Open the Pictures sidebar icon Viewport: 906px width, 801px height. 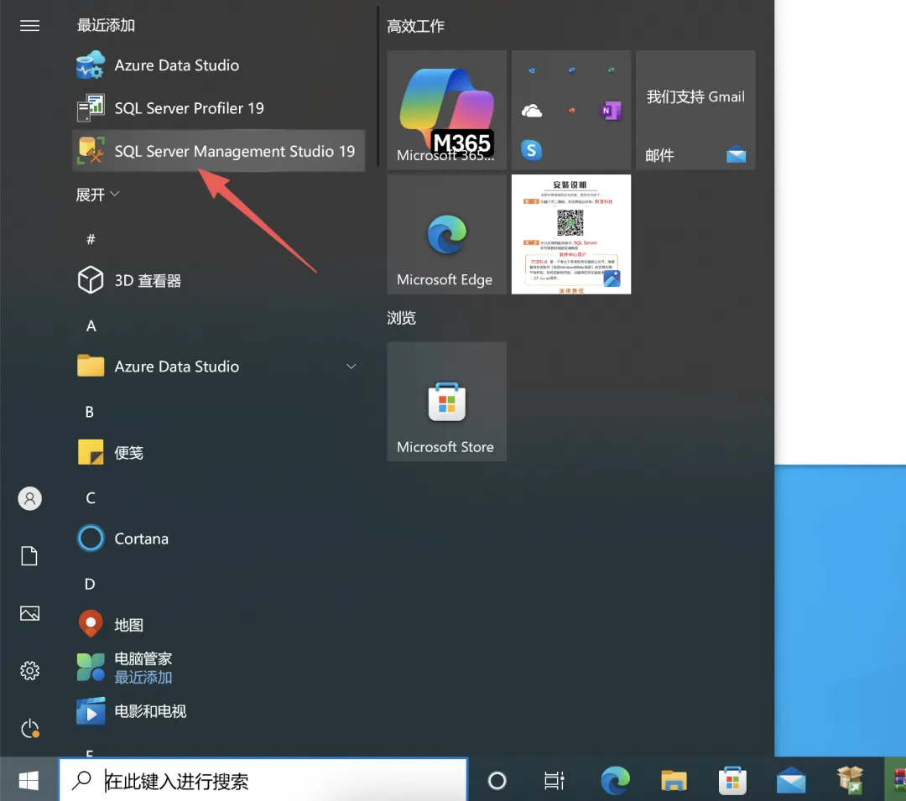(29, 613)
